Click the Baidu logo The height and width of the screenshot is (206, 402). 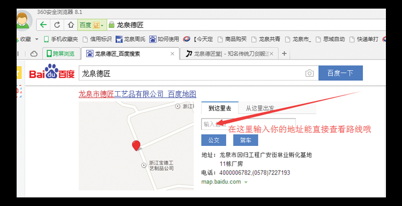pyautogui.click(x=51, y=72)
